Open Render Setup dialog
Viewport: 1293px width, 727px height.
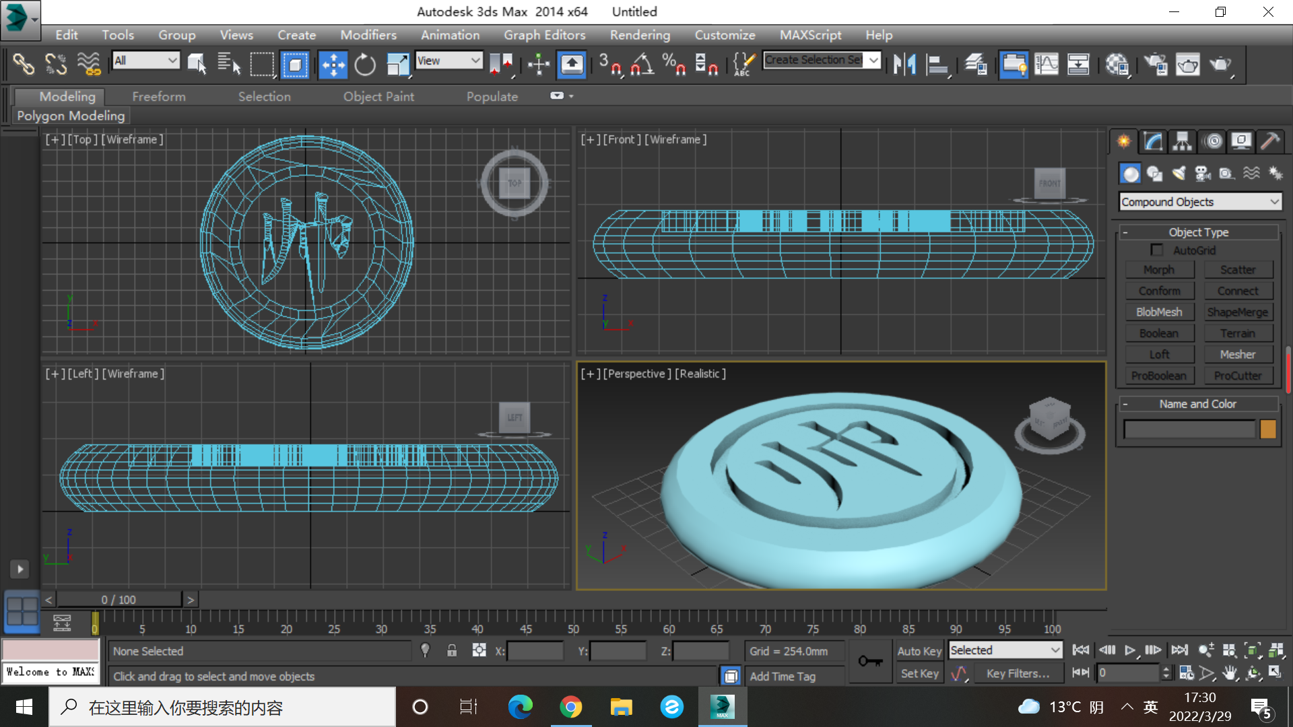tap(1156, 64)
